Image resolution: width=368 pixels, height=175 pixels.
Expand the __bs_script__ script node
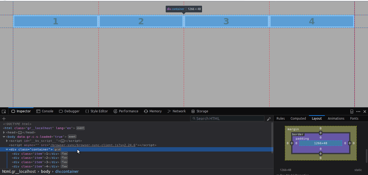point(7,141)
